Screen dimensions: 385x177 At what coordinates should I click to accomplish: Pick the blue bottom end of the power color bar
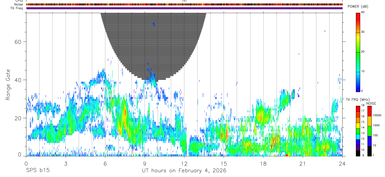[x=358, y=88]
